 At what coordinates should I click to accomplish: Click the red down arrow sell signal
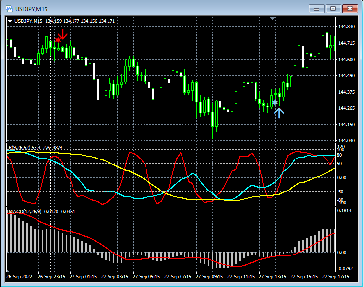[63, 34]
